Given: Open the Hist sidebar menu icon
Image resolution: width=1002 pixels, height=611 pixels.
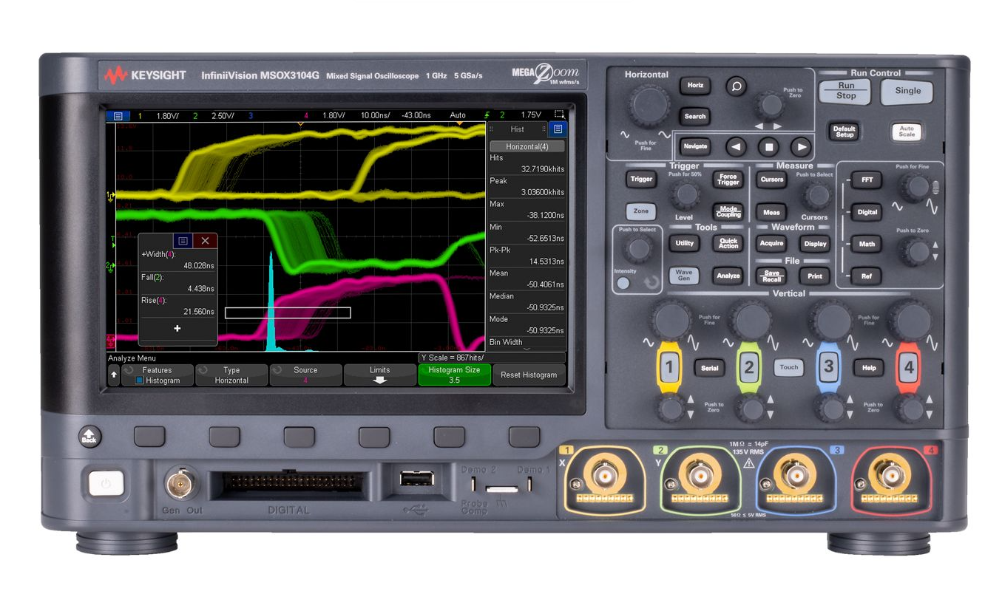Looking at the screenshot, I should click(558, 129).
